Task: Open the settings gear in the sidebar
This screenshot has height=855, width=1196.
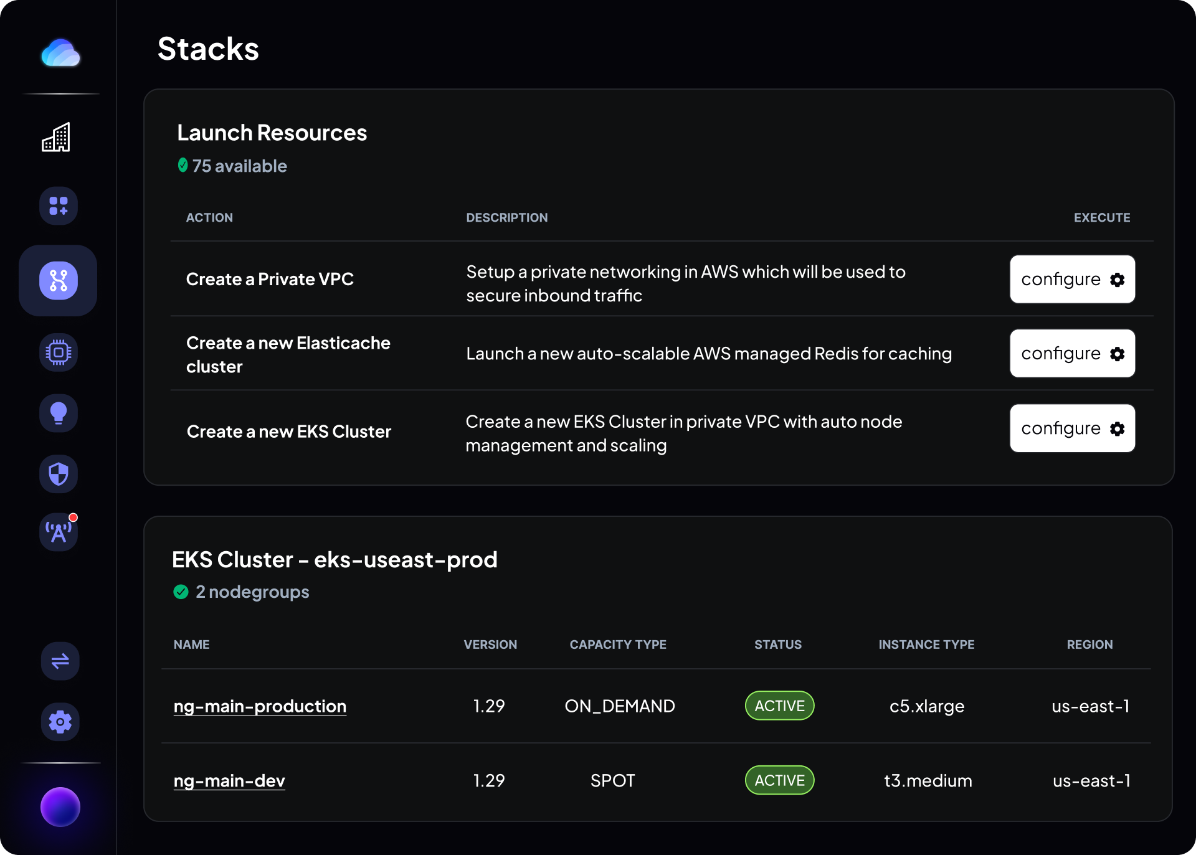Action: click(x=60, y=722)
